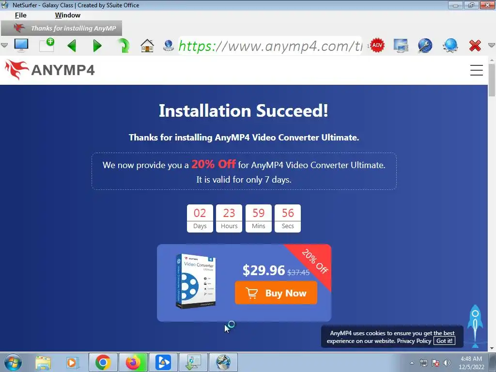Go forward with the green right arrow
The image size is (496, 372).
[97, 46]
